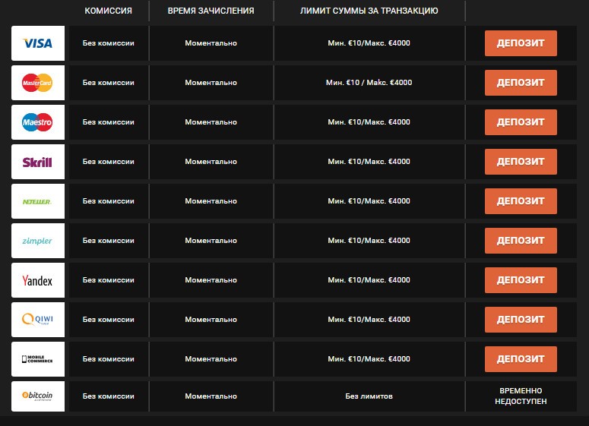589x426 pixels.
Task: Click 'Моментально' in the VISA row
Action: click(x=211, y=43)
